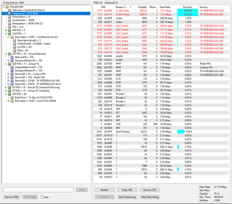Click the Polarisation = H node icon
This screenshot has width=232, height=204.
(9, 17)
